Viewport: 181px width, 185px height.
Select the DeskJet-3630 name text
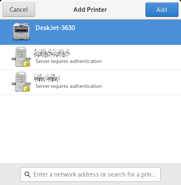(x=55, y=28)
